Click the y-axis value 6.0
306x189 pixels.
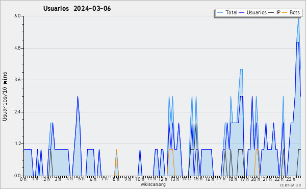(17, 16)
